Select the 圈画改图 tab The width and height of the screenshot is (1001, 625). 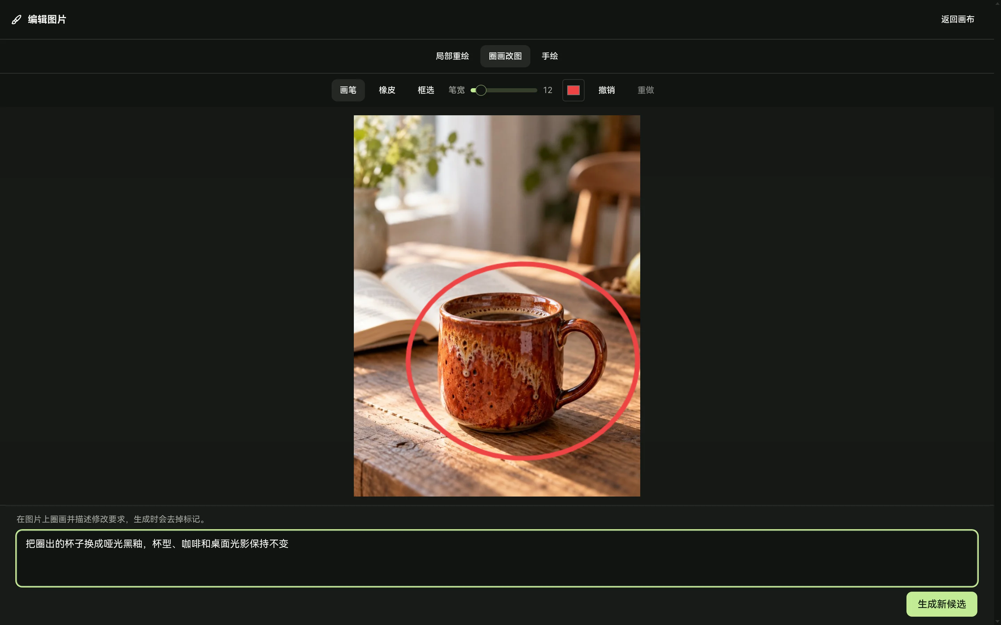(x=505, y=56)
